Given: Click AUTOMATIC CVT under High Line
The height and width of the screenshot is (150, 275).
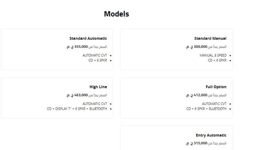Looking at the screenshot, I should click(x=95, y=104).
